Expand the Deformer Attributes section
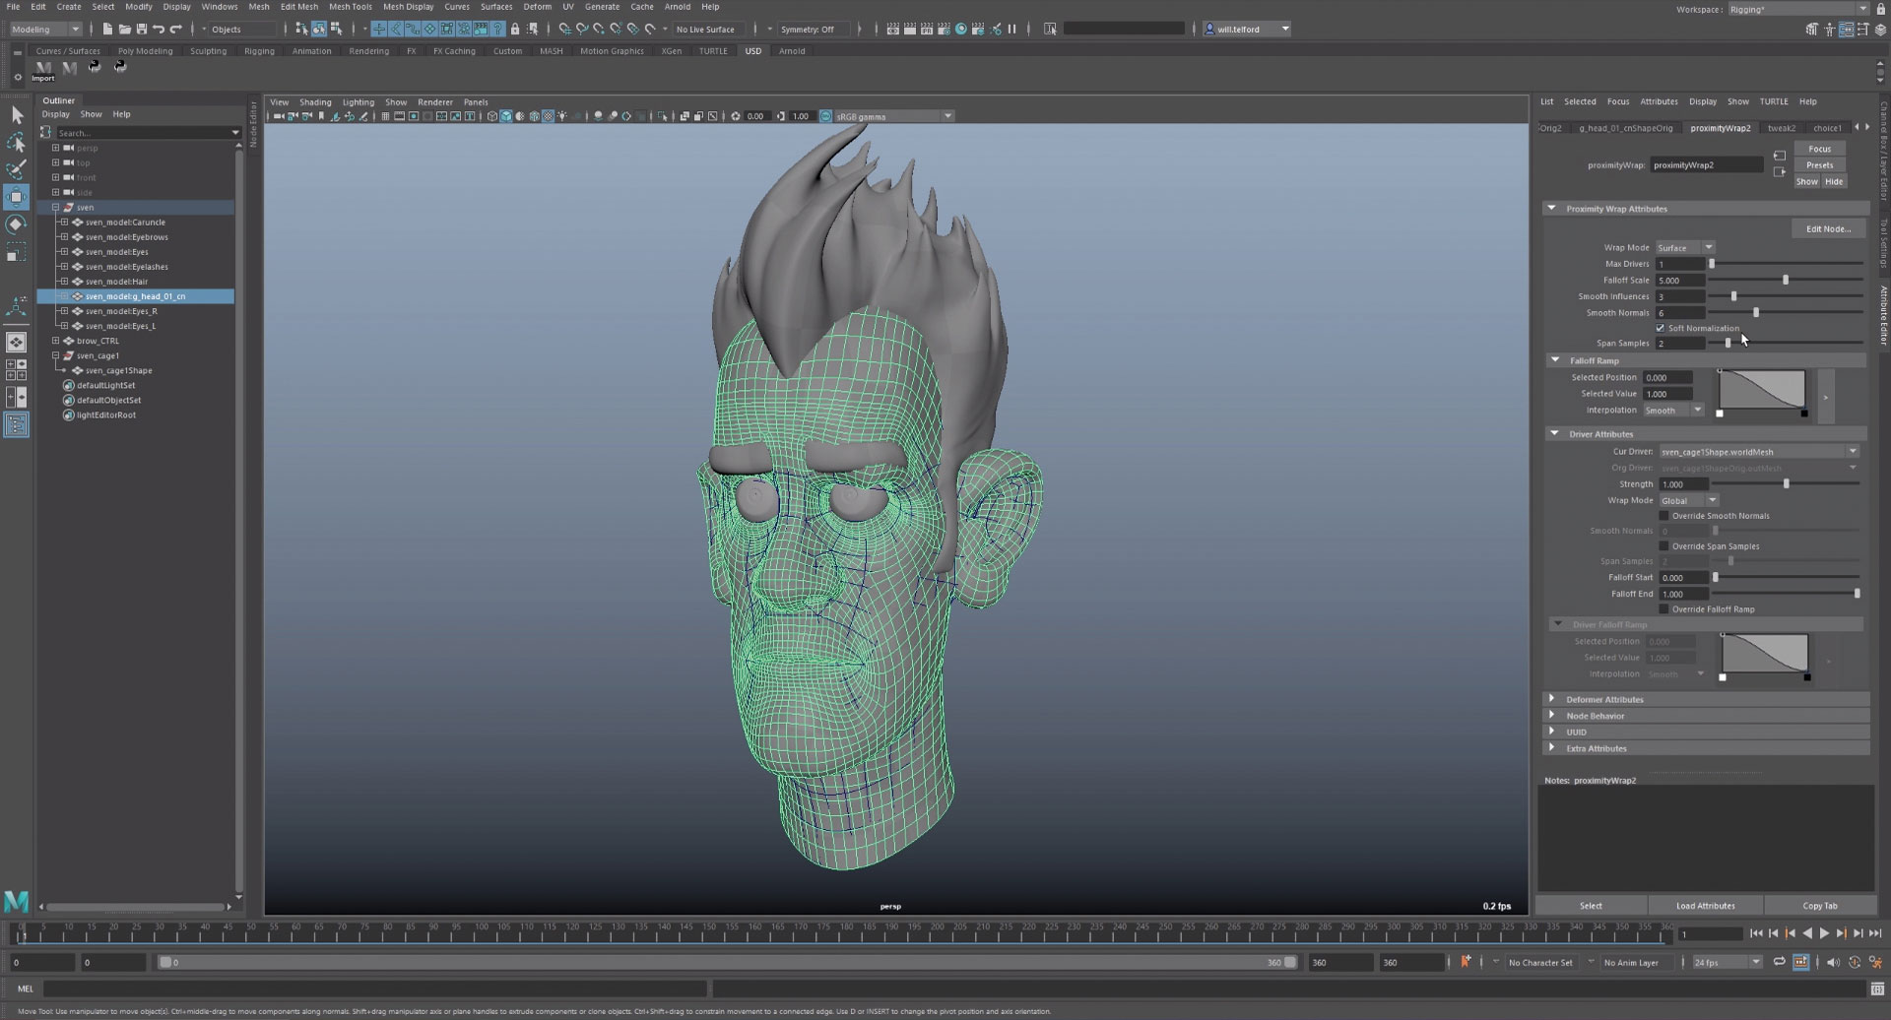This screenshot has width=1891, height=1020. tap(1607, 698)
